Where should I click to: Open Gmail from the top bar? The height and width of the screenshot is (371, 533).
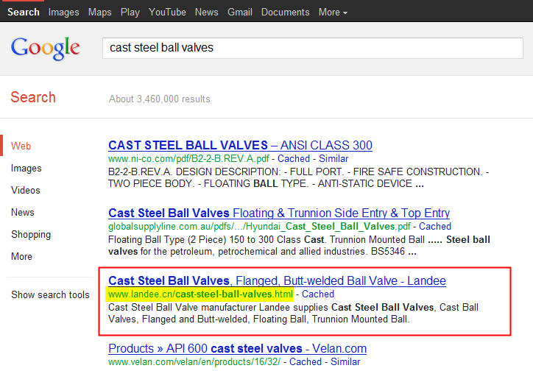tap(240, 13)
